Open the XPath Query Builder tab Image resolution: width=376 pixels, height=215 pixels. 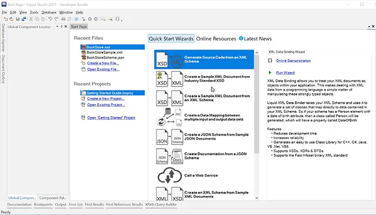coord(161,204)
